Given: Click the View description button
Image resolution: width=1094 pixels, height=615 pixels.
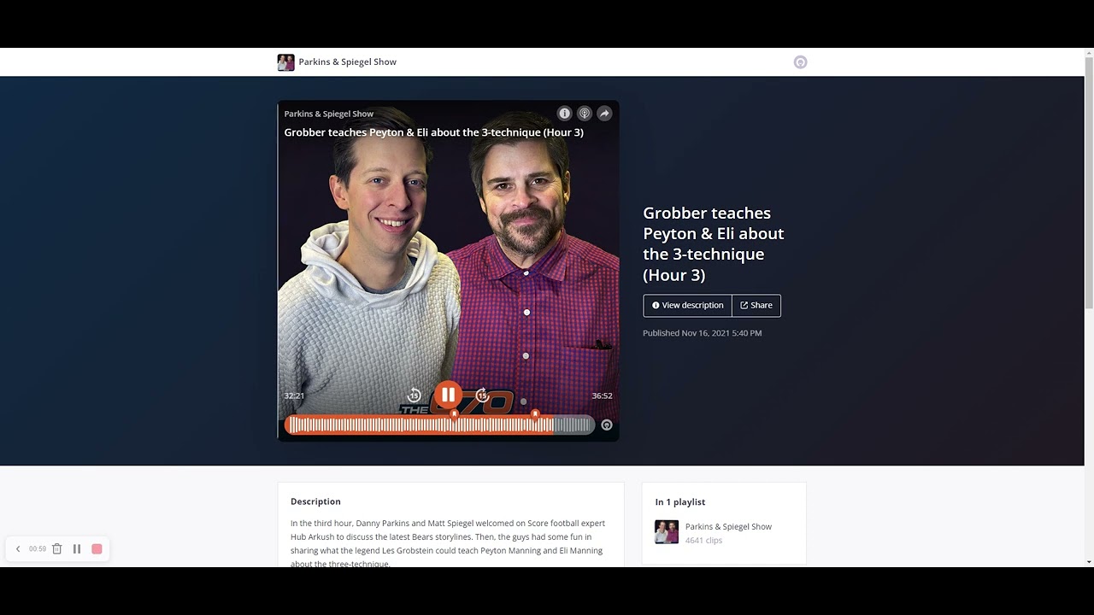Looking at the screenshot, I should pyautogui.click(x=687, y=306).
